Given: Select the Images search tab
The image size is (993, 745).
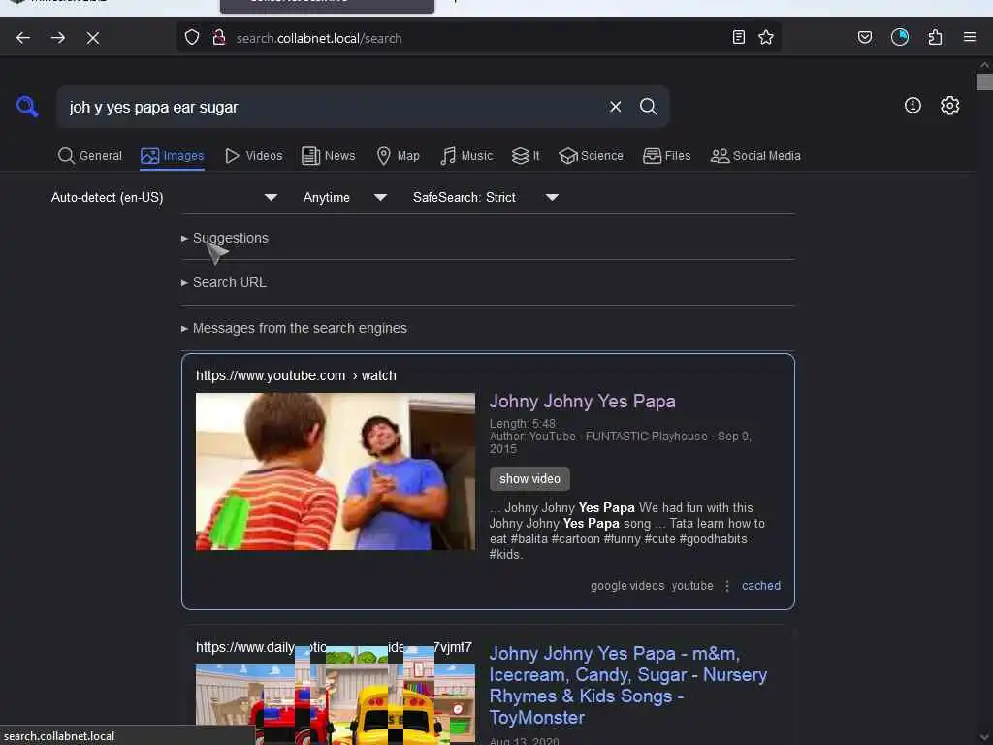Looking at the screenshot, I should coord(173,156).
